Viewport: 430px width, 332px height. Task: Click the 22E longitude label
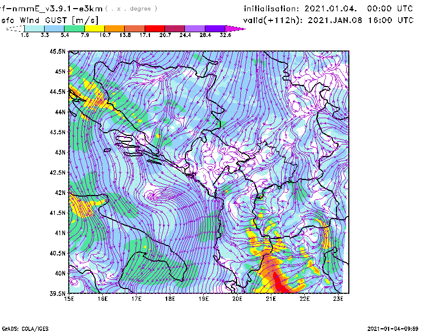point(305,299)
